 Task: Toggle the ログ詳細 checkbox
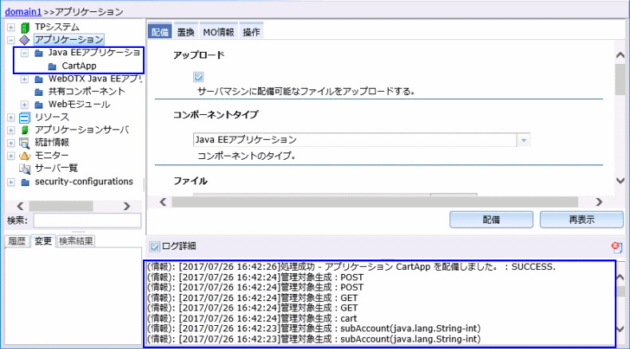tap(155, 246)
